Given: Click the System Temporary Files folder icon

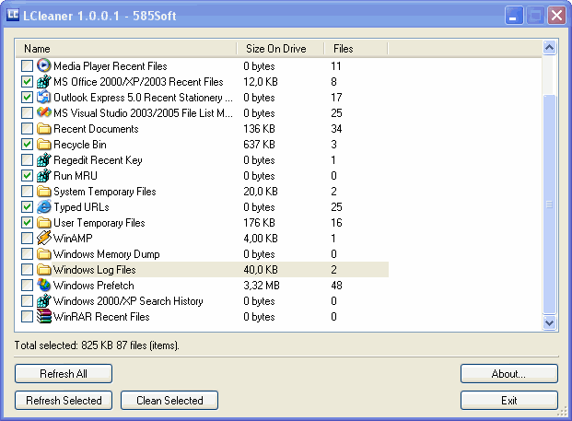Looking at the screenshot, I should (x=44, y=192).
